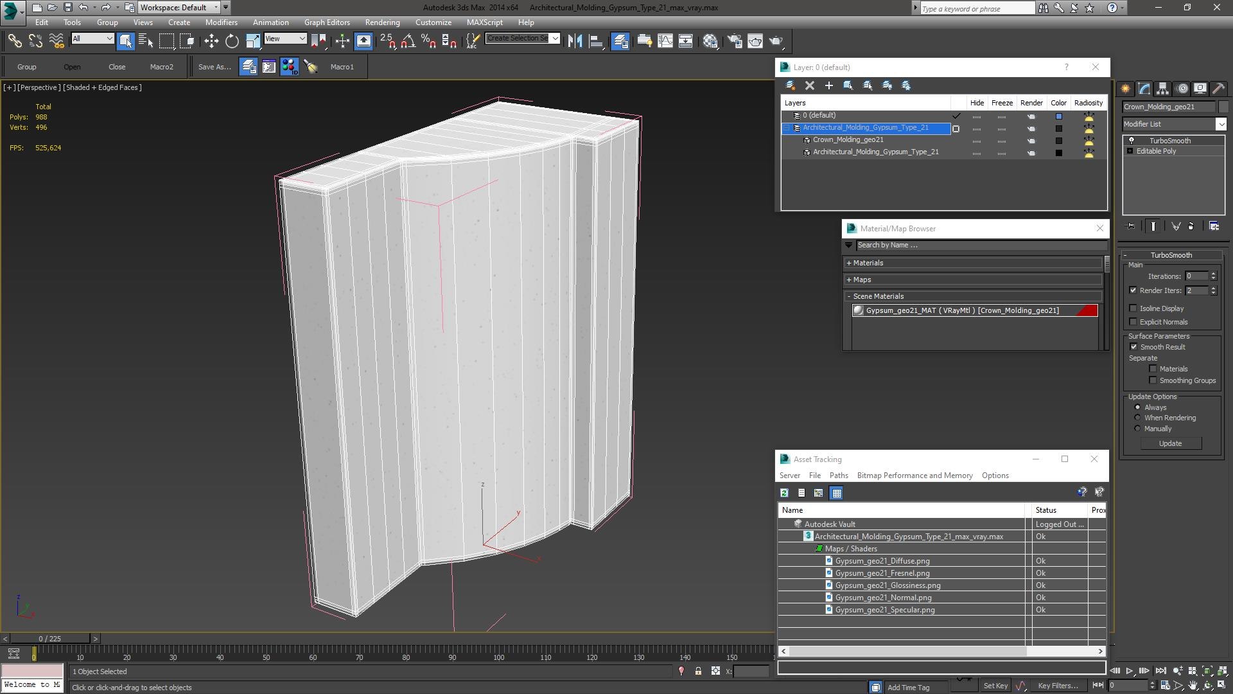Refresh Asset Tracking list icon
Viewport: 1233px width, 694px height.
tap(784, 493)
